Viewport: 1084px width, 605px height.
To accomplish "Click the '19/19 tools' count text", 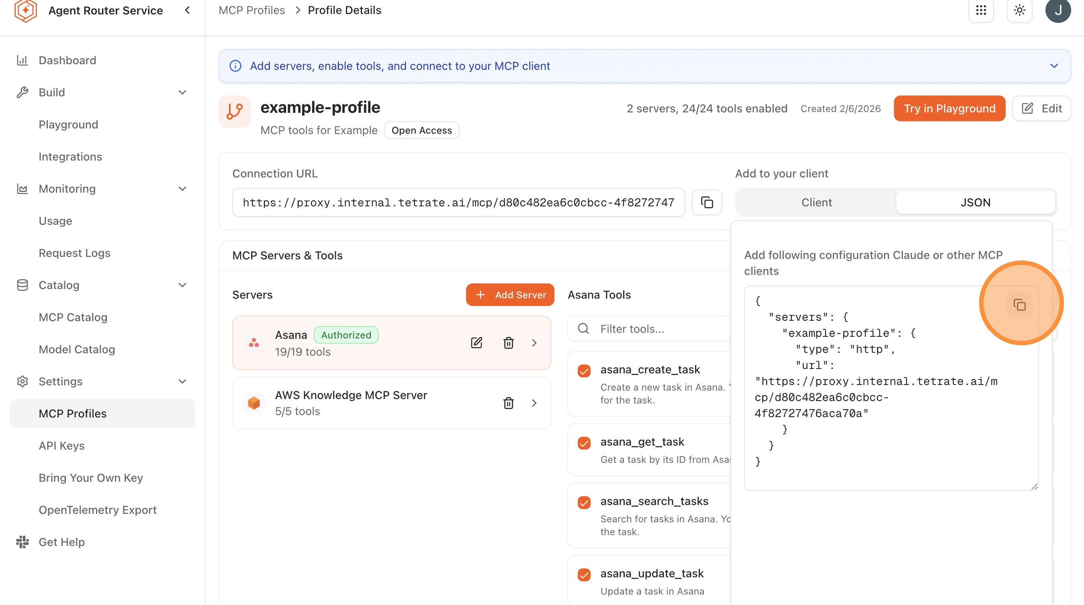I will coord(303,352).
